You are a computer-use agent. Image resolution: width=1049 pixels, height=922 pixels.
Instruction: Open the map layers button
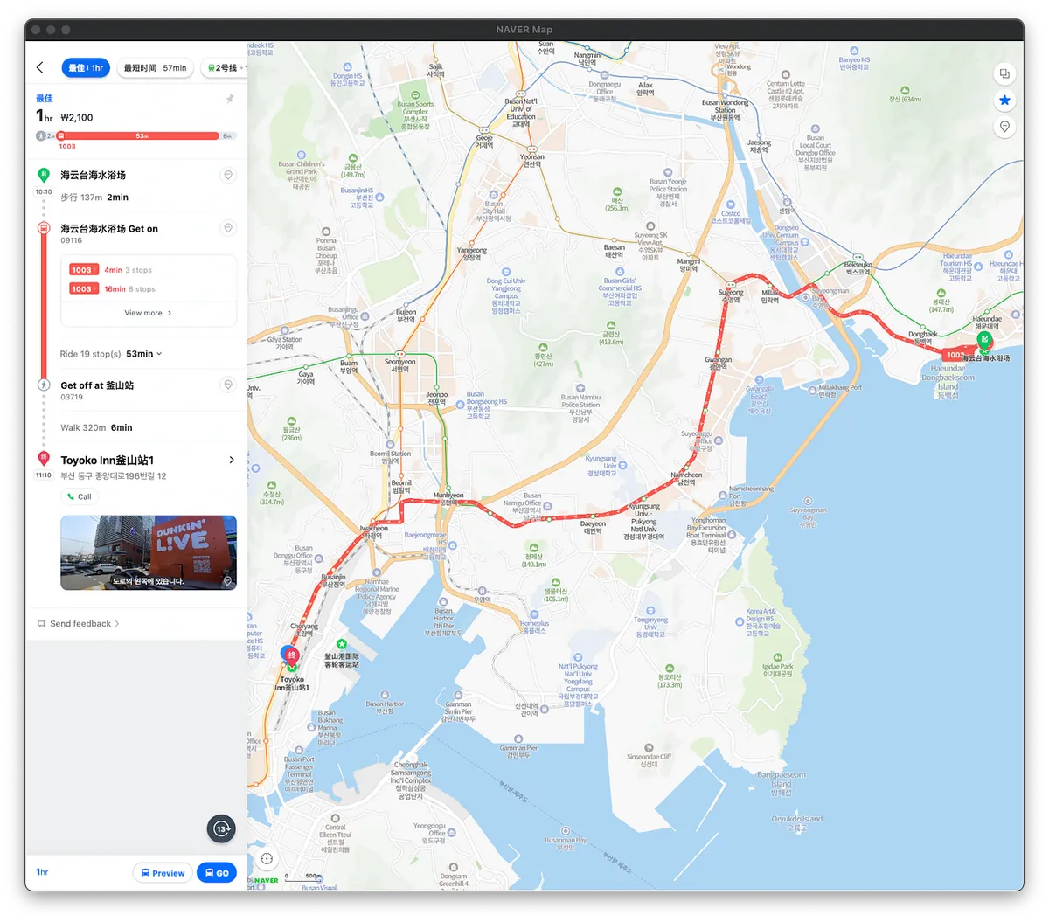click(x=1004, y=74)
